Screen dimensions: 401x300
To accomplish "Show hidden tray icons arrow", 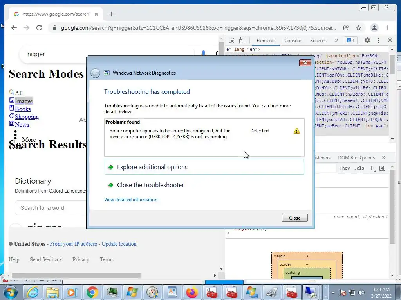I will 333,293.
